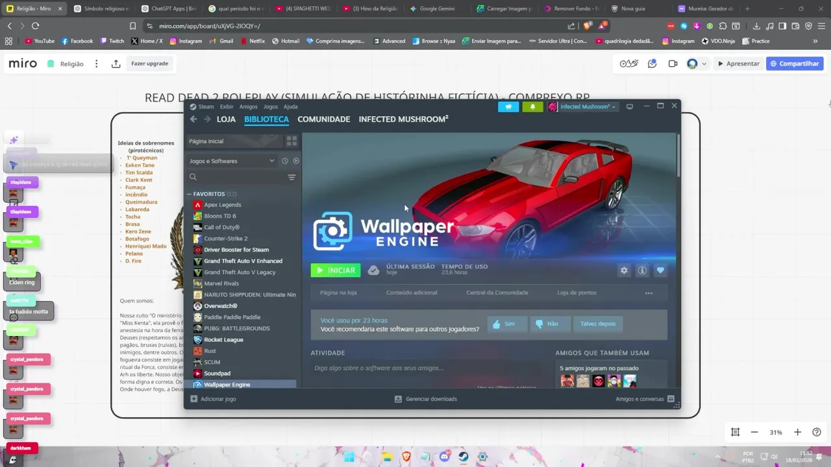Open Steam notifications bell
Screen dimensions: 831x467
(x=532, y=106)
